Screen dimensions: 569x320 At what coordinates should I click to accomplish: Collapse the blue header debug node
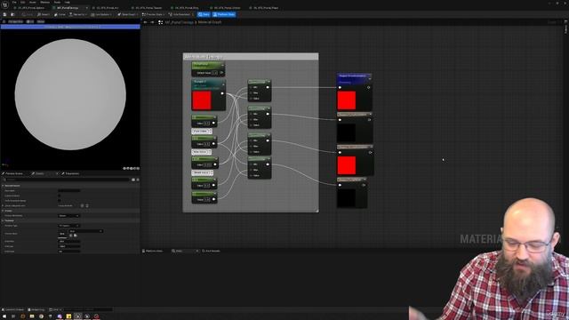pyautogui.click(x=370, y=78)
